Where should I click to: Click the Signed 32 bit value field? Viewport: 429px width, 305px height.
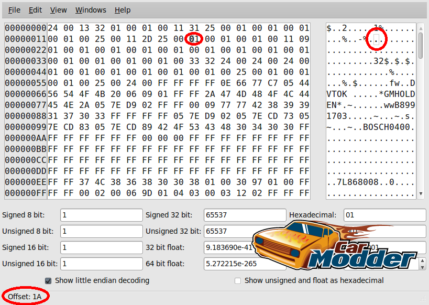point(245,215)
